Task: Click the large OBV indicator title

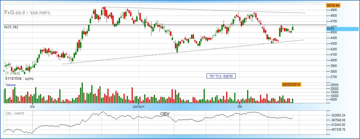Action: pos(165,113)
